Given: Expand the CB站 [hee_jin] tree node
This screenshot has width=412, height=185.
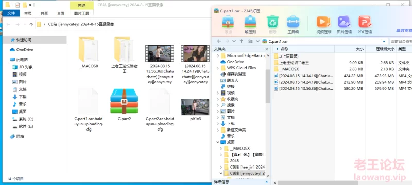Looking at the screenshot, I should pos(221,167).
